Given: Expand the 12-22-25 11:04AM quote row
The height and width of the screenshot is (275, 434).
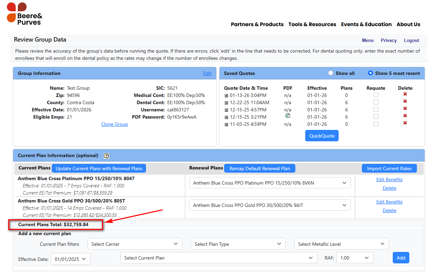Looking at the screenshot, I should click(226, 103).
